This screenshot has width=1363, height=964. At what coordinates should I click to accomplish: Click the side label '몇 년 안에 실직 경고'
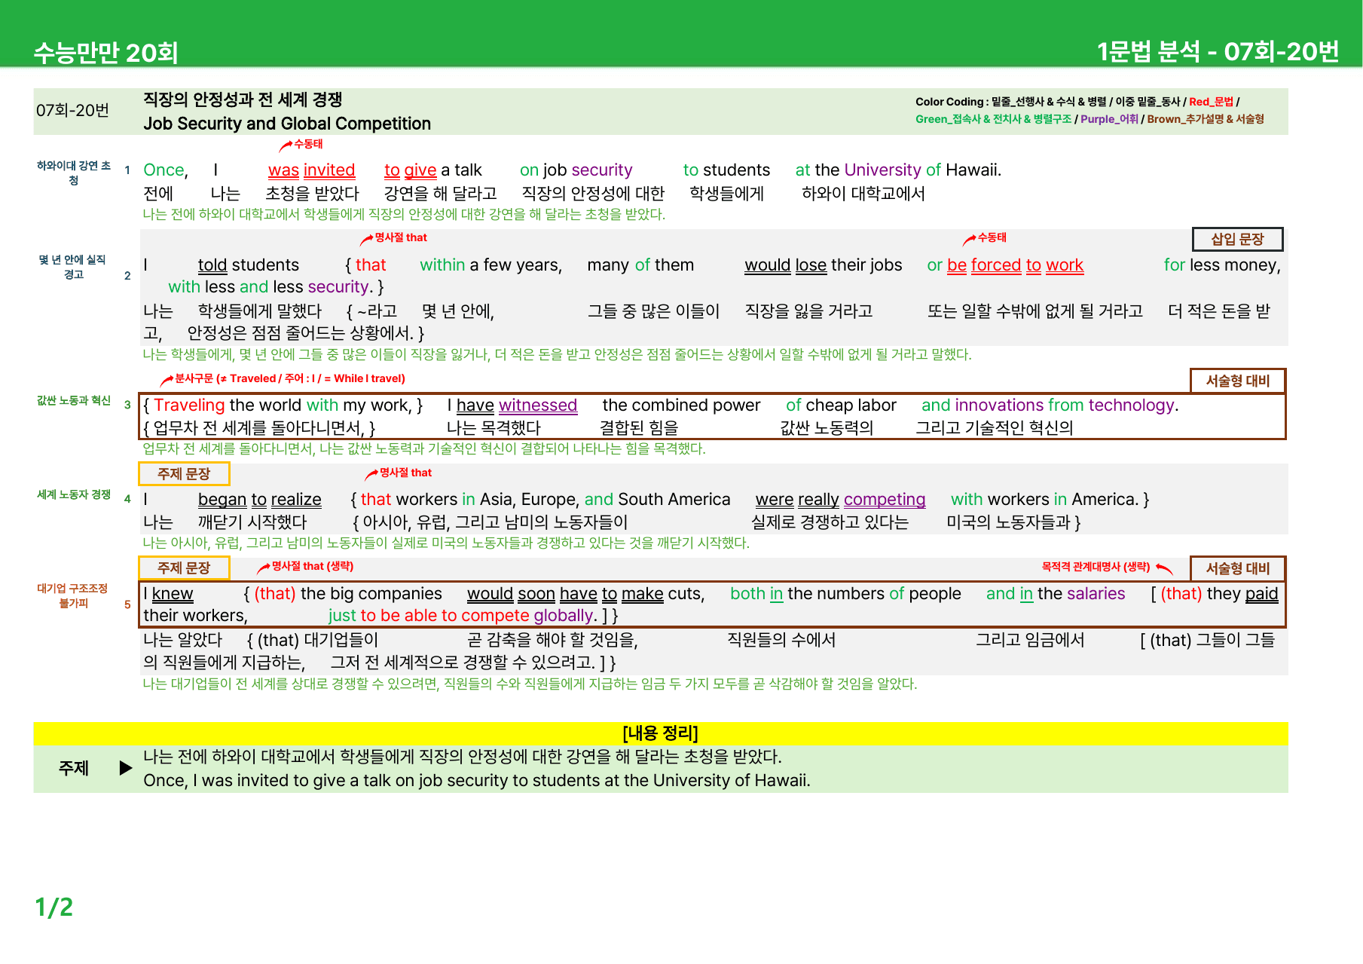point(72,267)
